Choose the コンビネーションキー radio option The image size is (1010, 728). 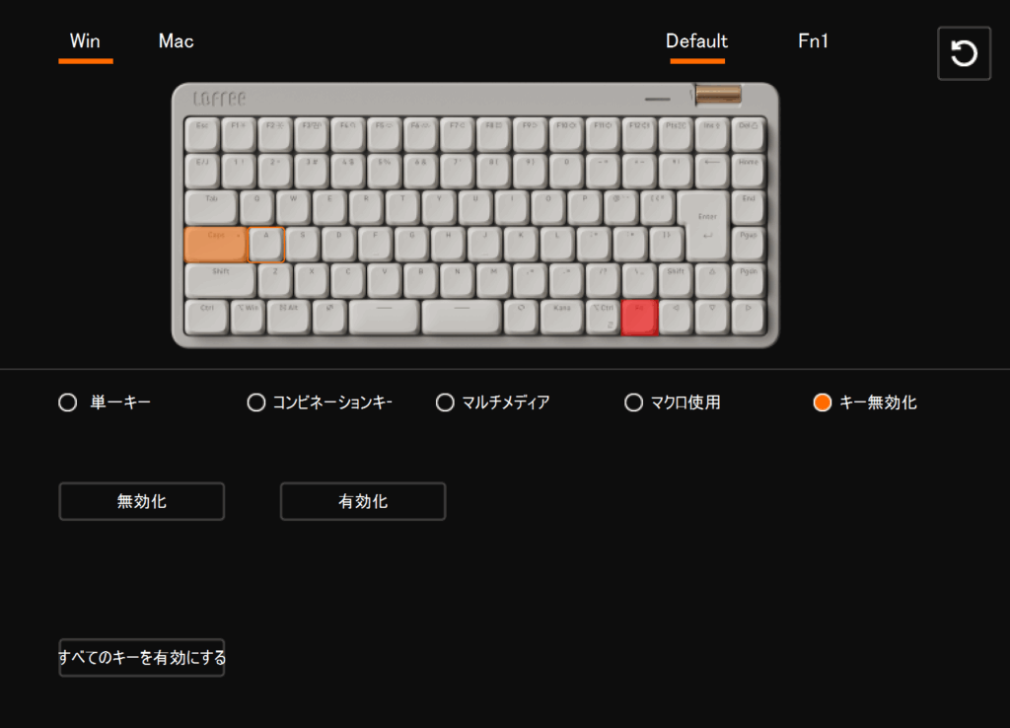(320, 402)
